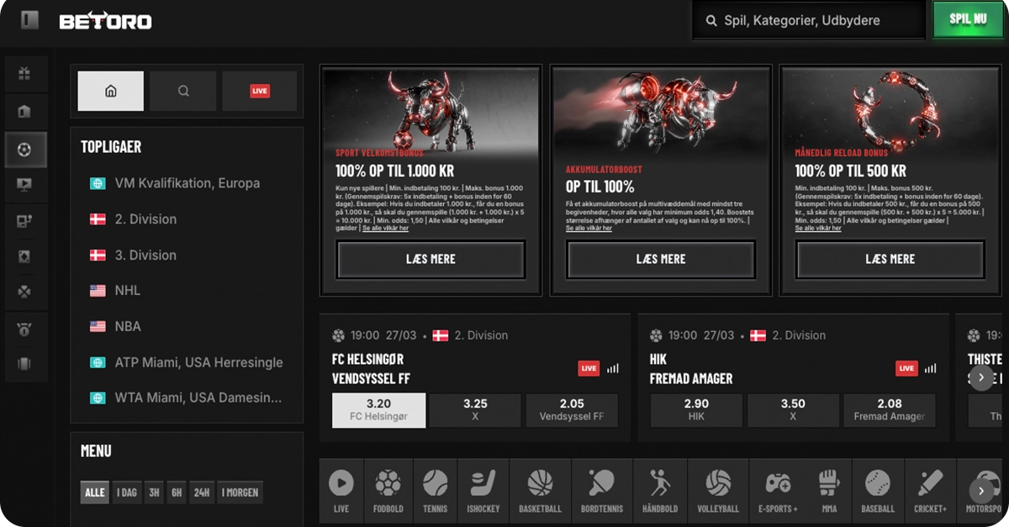Click the bull image on Velkomstbonus card
This screenshot has height=527, width=1009.
(x=431, y=109)
